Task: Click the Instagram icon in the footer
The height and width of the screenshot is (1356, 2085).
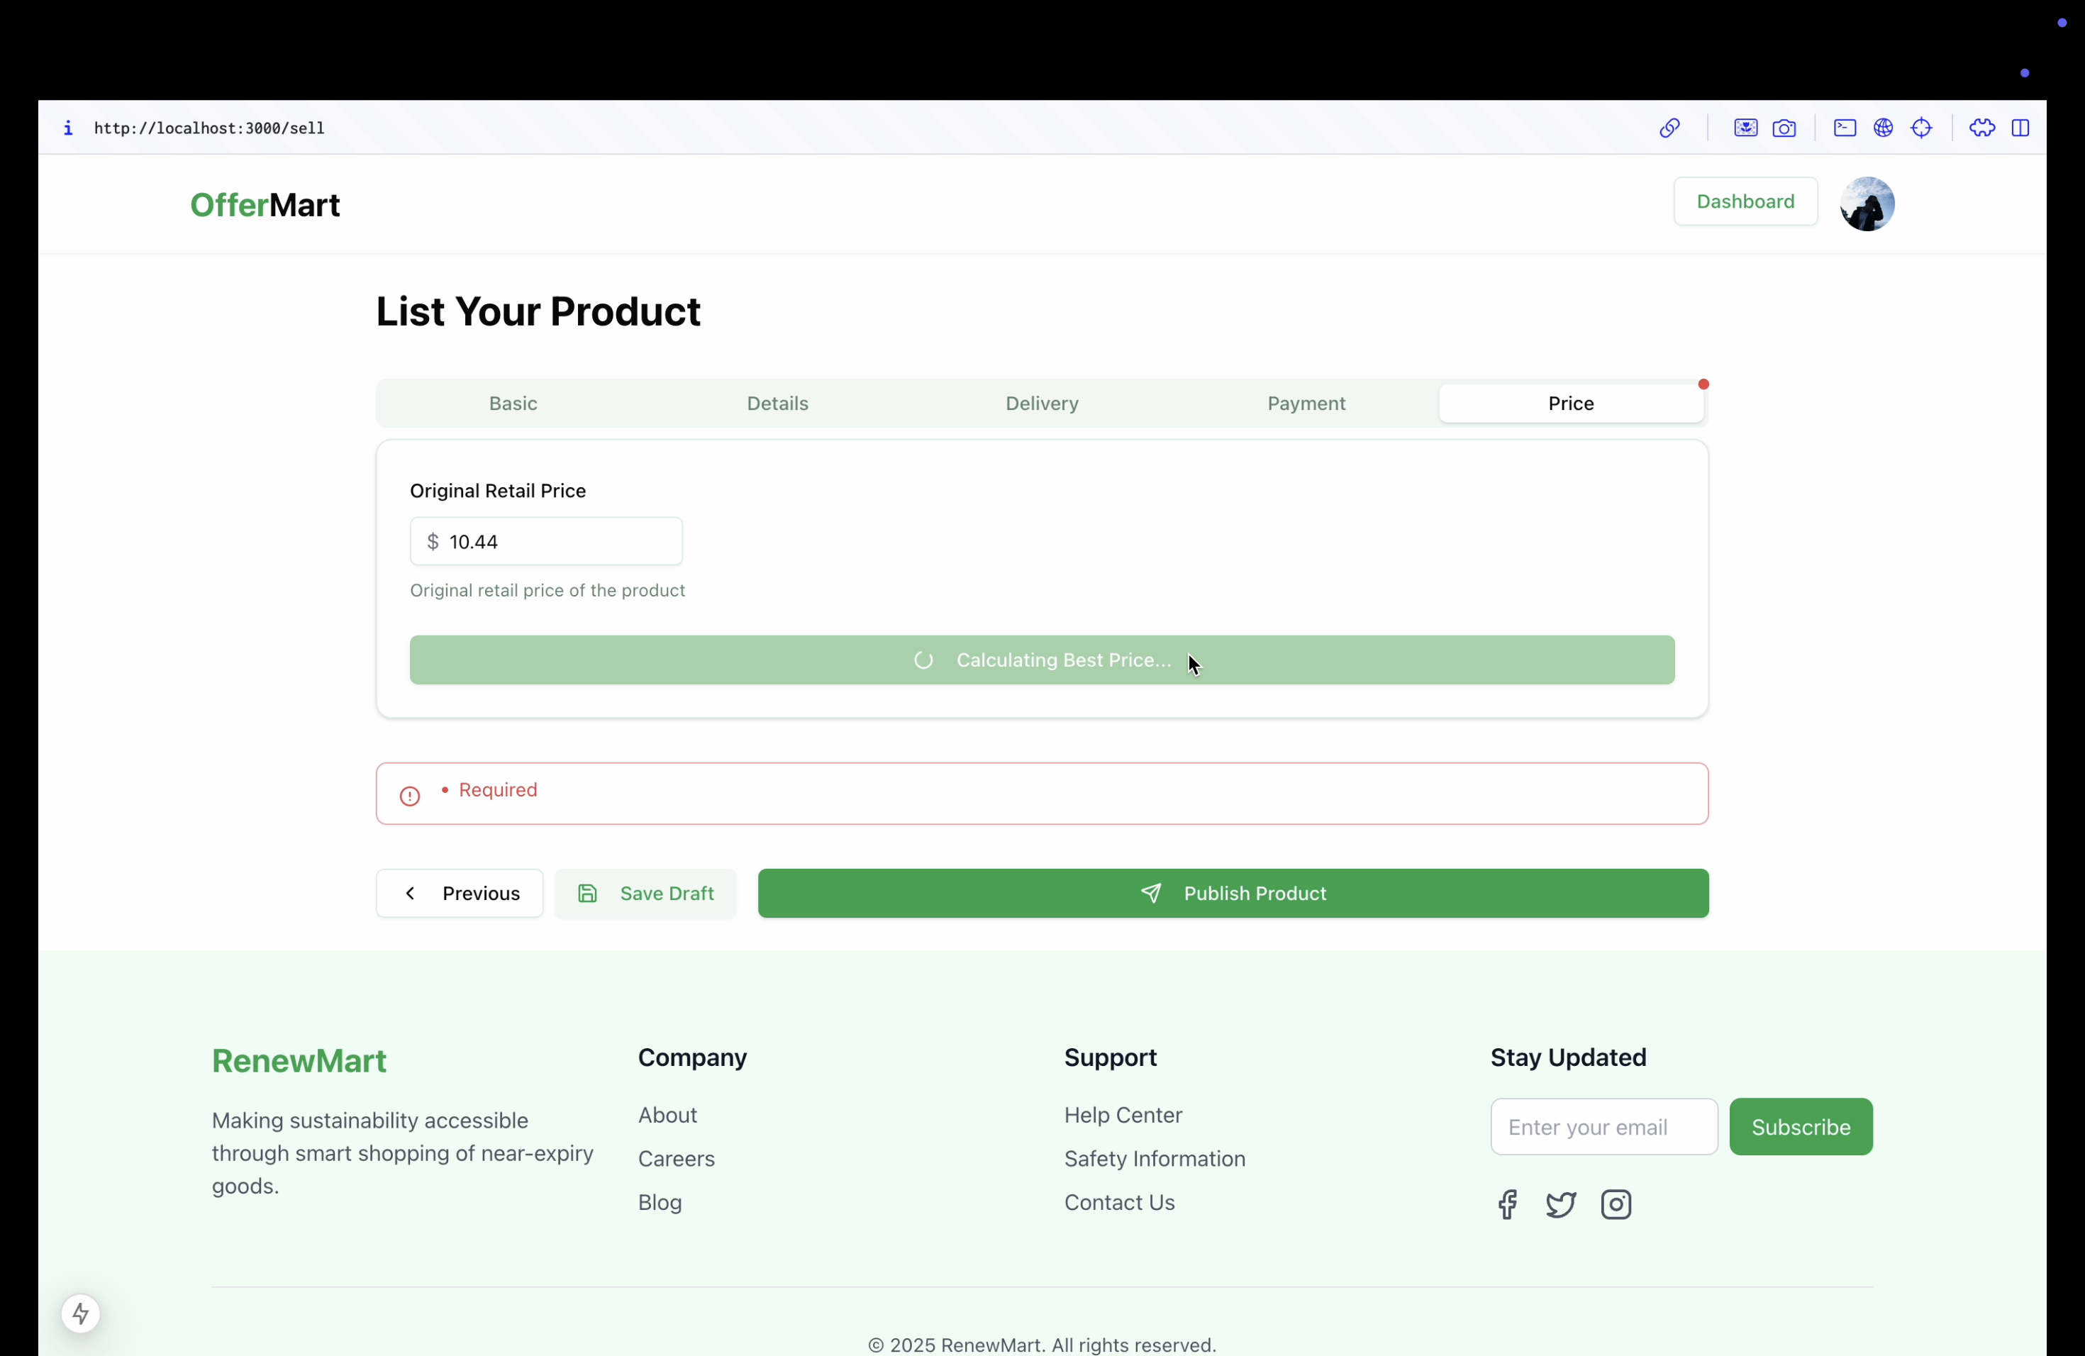Action: [1616, 1204]
